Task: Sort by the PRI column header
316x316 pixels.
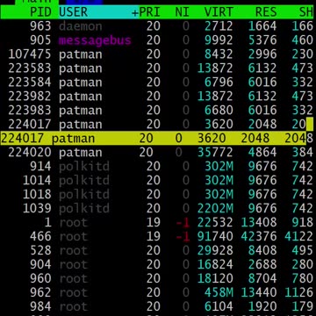Action: click(x=149, y=12)
